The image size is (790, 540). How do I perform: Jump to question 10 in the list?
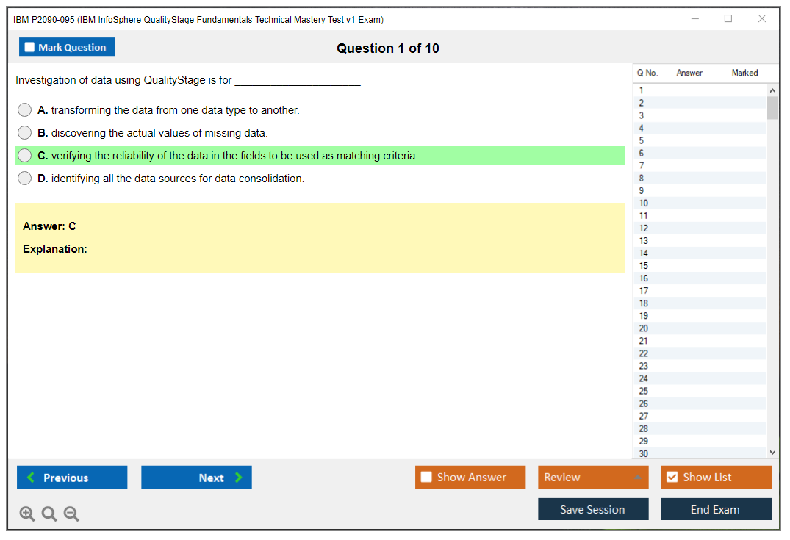644,204
